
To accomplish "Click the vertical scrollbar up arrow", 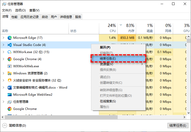I will [188, 37].
